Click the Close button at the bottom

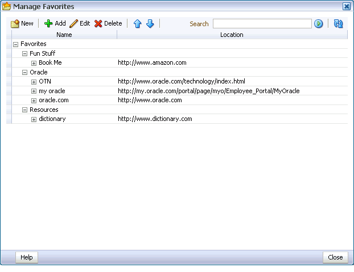335,257
